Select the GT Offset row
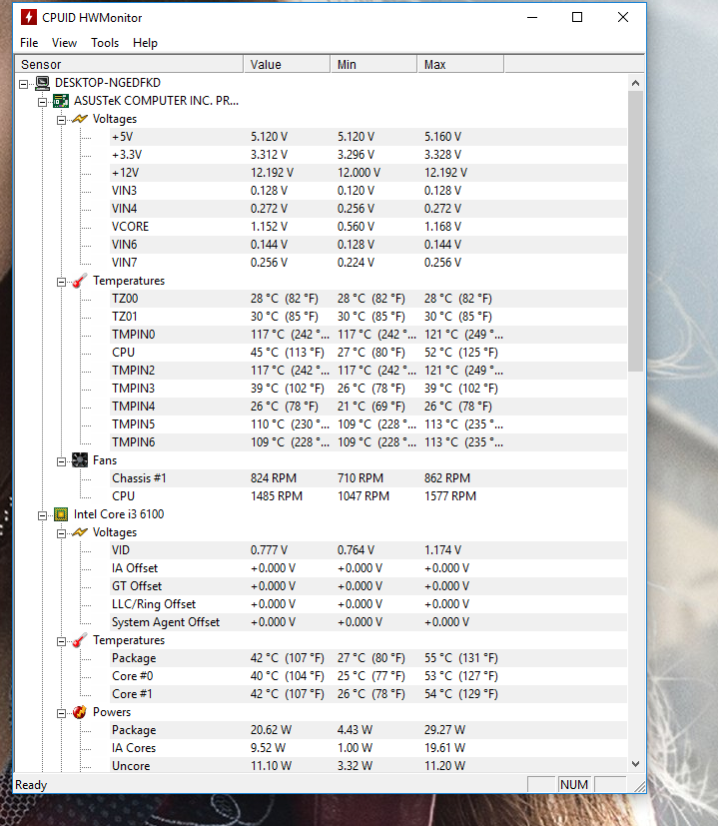This screenshot has width=718, height=826. pyautogui.click(x=368, y=585)
